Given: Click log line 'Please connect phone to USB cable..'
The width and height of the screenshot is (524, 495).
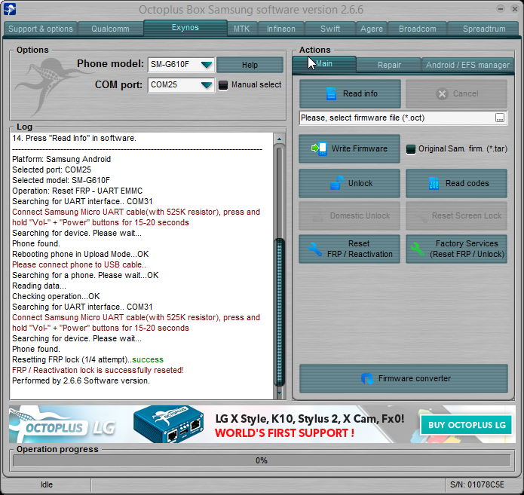Looking at the screenshot, I should tap(79, 265).
